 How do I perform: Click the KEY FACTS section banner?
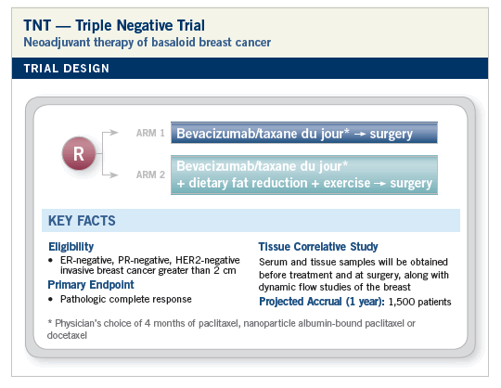(250, 221)
